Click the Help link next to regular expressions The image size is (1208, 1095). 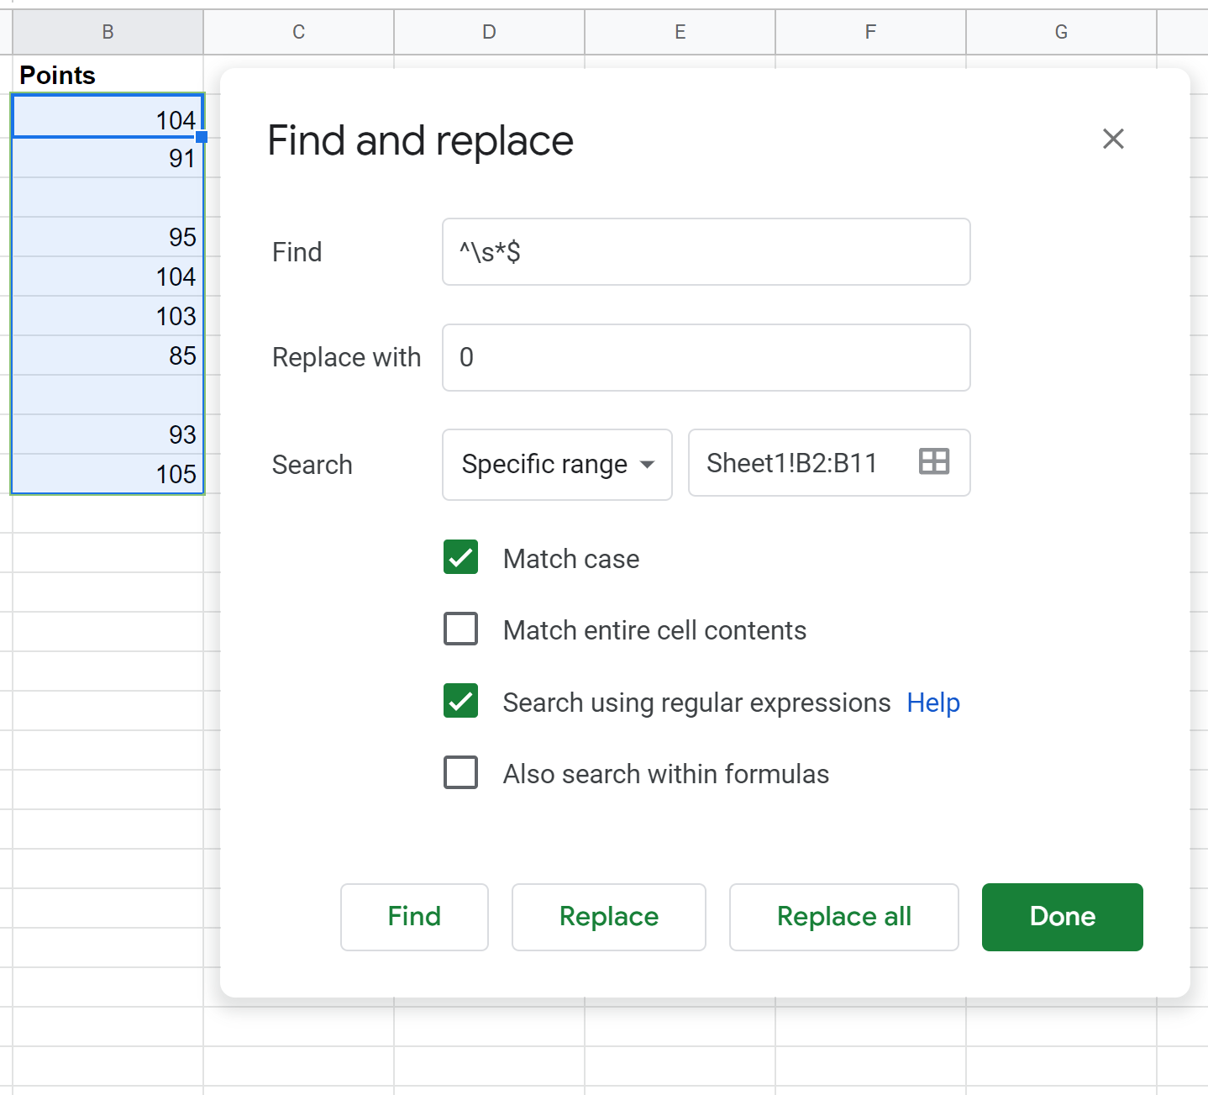click(932, 703)
